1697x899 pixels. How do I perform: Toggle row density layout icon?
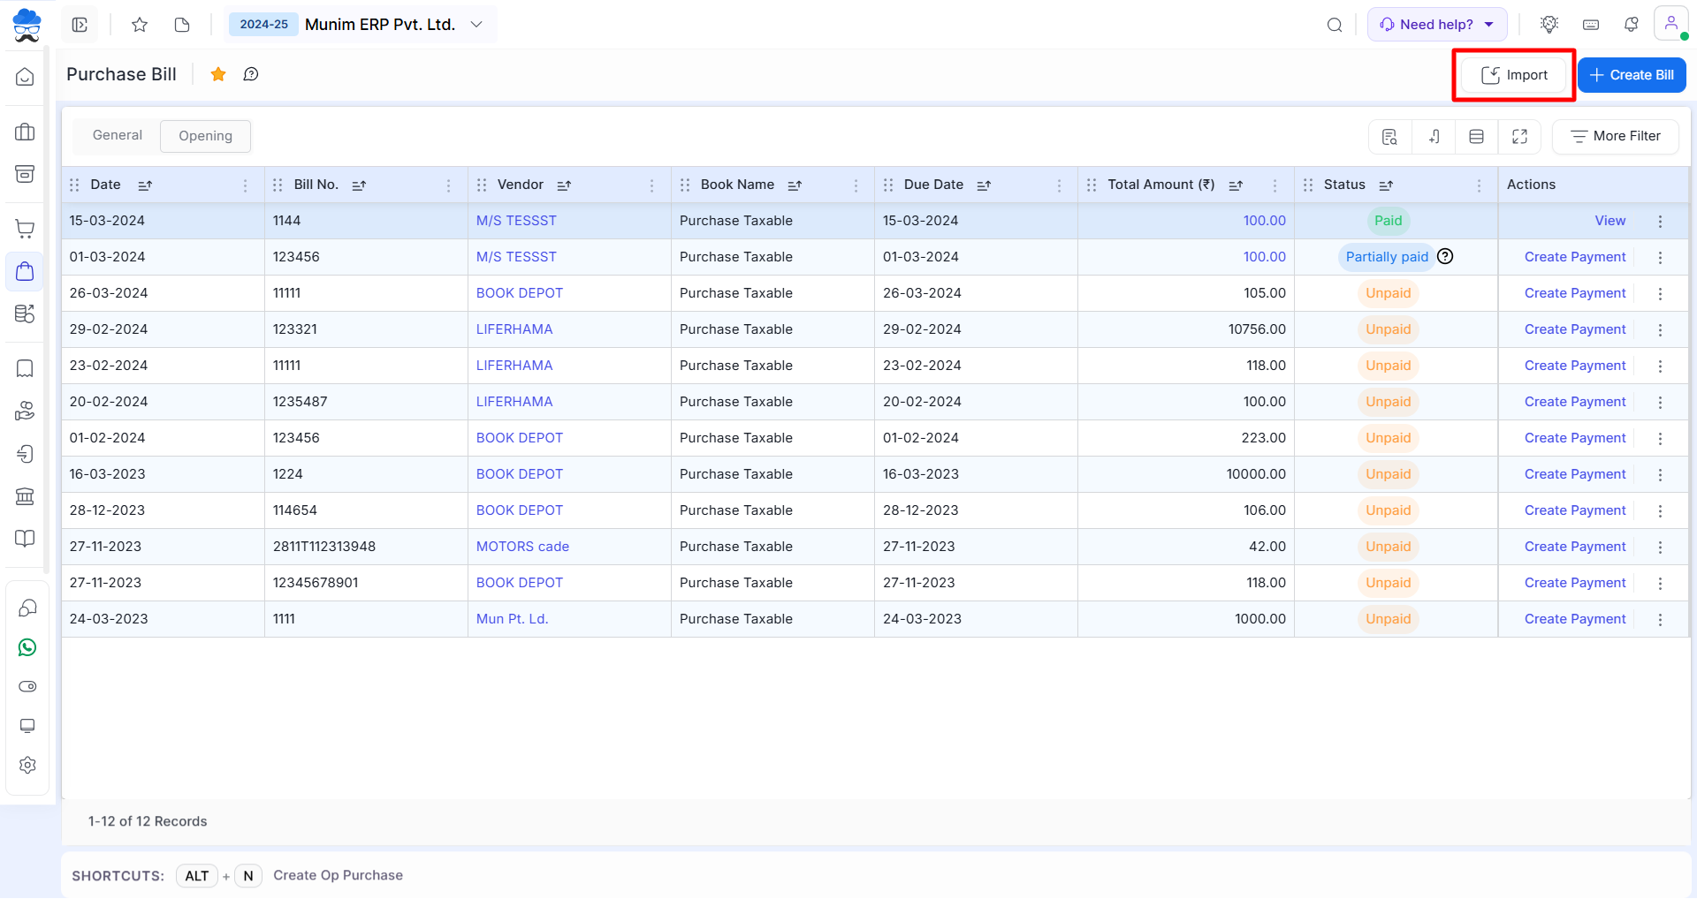(1476, 136)
